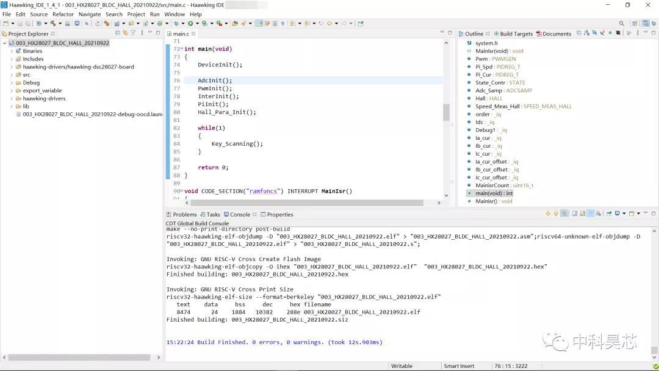This screenshot has height=371, width=659.
Task: Click Display Selected Console monitor icon
Action: point(618,214)
